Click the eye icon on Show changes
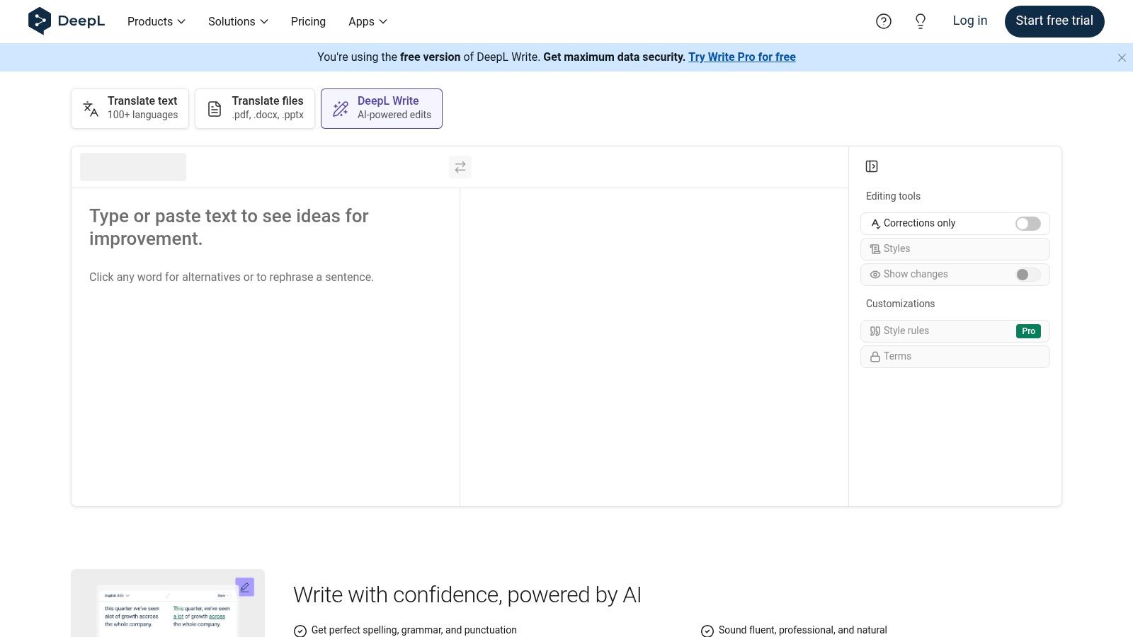 pos(875,275)
